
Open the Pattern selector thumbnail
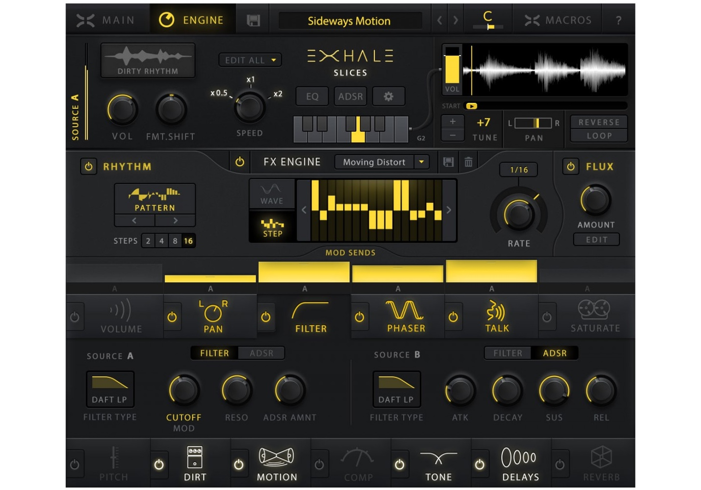(x=155, y=198)
